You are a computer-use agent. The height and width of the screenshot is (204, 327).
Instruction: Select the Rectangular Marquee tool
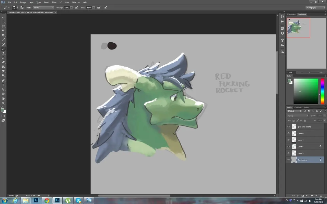pos(3,22)
